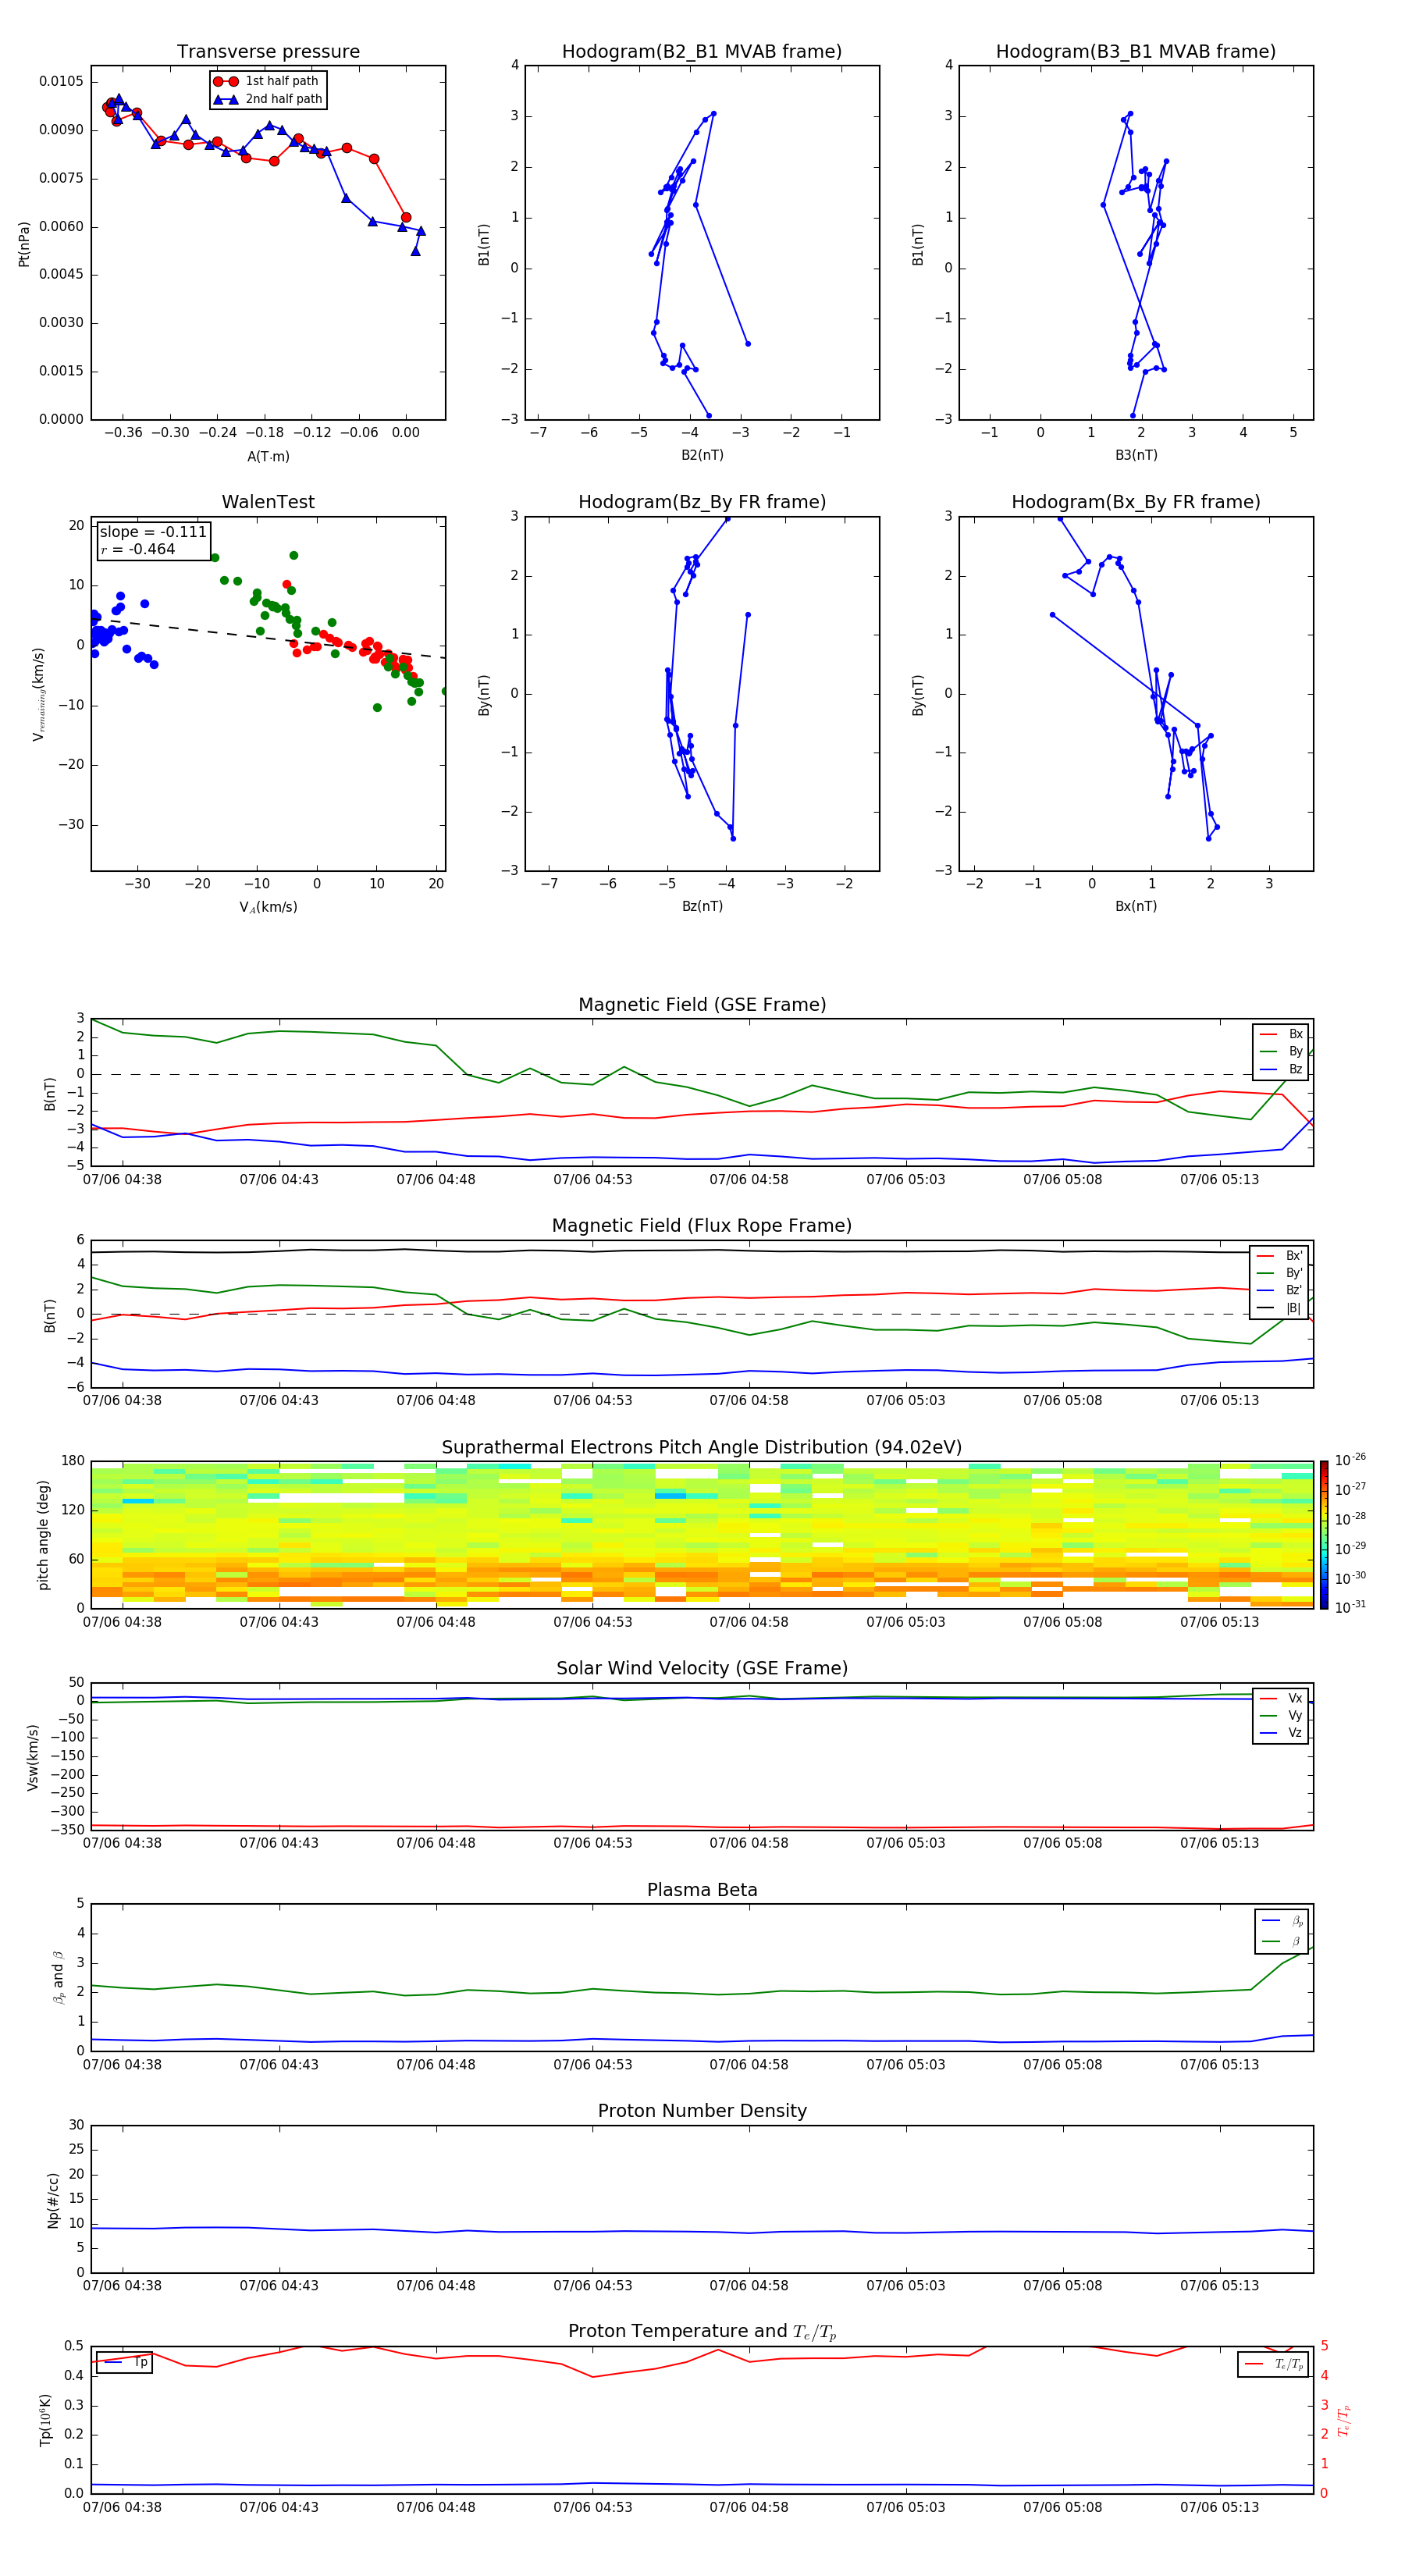Click the "Hodogram(B3_B1 MVAB frame)" title
The width and height of the screenshot is (1405, 2576).
pyautogui.click(x=1136, y=52)
